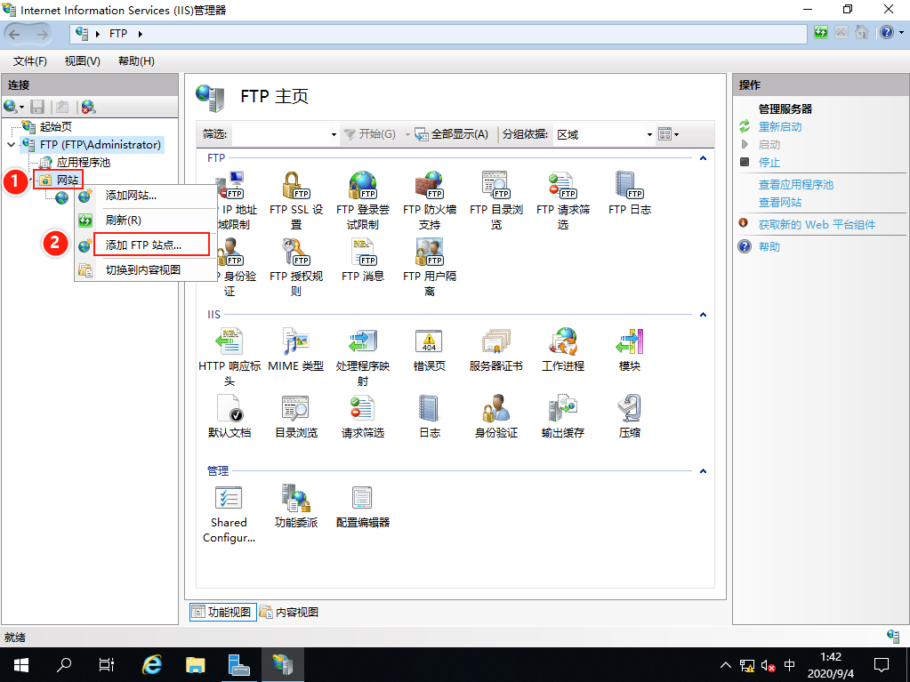Open IIS 请求筛选 feature

coord(363,416)
